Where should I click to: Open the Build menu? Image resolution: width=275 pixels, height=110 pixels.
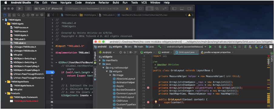(116, 3)
